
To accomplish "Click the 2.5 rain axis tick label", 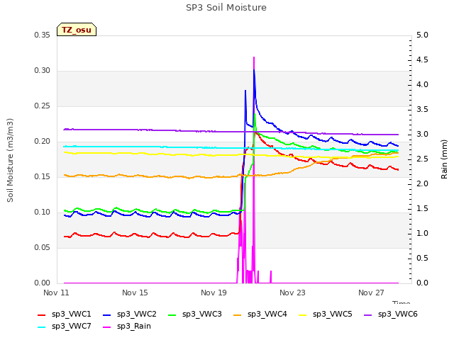I will (x=422, y=159).
